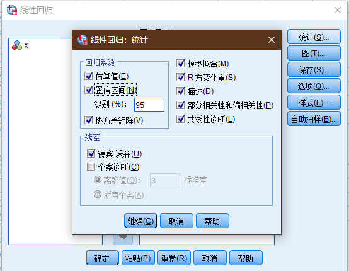The height and width of the screenshot is (271, 349).
Task: Enable the 个案诊断(C) checkbox
Action: pyautogui.click(x=91, y=166)
